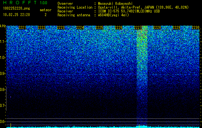Click time marker 2226
202x128 pixels.
[119, 28]
